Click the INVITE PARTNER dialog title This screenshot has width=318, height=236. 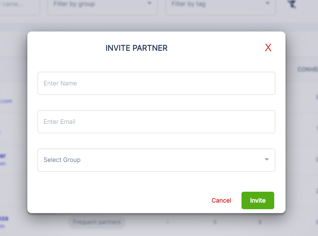(x=137, y=48)
